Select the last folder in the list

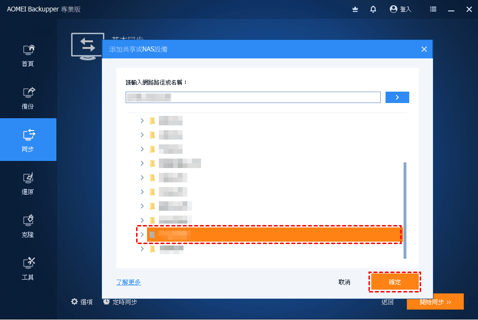coord(167,249)
